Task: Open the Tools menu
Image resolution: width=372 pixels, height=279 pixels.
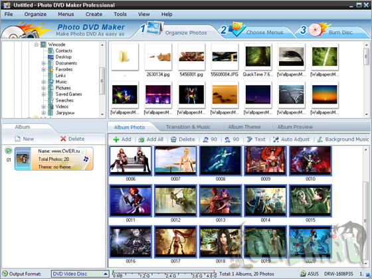Action: click(120, 14)
